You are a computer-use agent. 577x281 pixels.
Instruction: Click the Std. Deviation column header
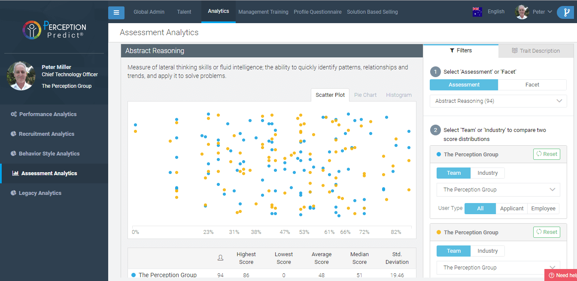[x=397, y=258]
